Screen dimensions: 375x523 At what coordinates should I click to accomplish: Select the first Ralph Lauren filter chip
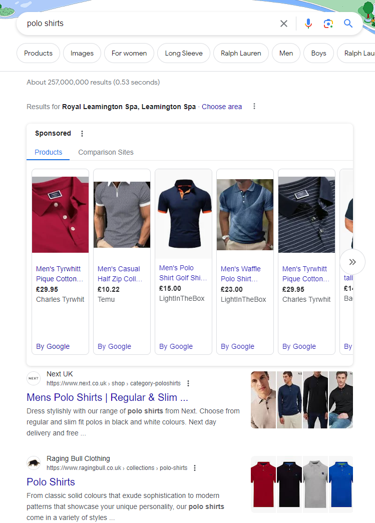[x=241, y=53]
